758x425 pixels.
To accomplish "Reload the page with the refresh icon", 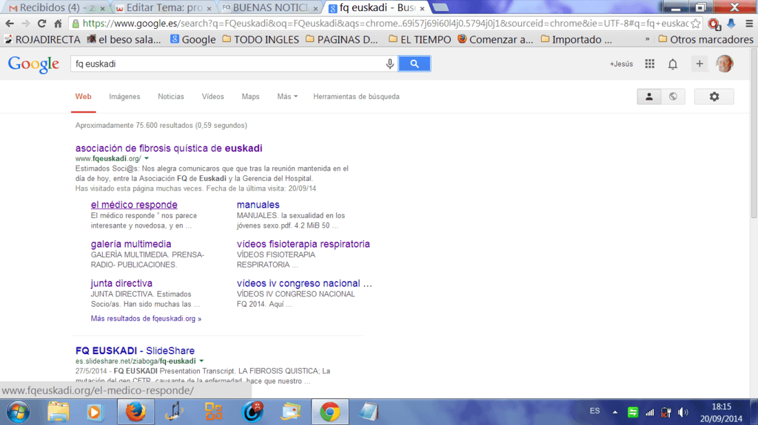I will tap(41, 23).
